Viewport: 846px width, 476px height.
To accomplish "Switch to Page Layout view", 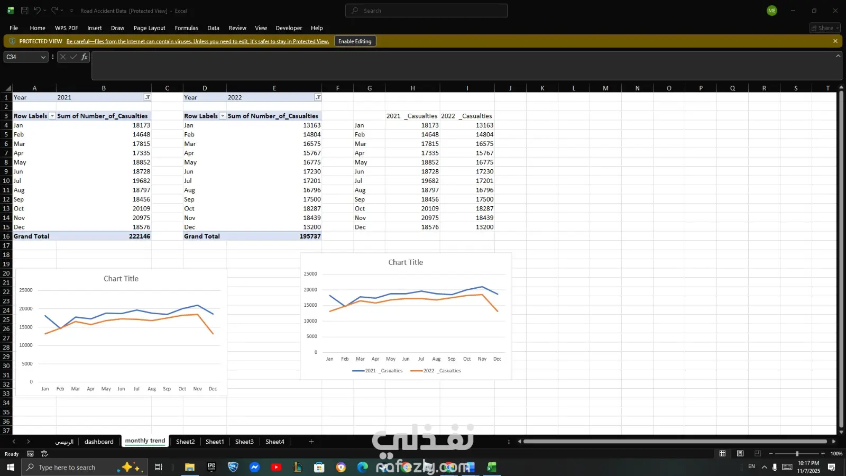I will tap(740, 454).
